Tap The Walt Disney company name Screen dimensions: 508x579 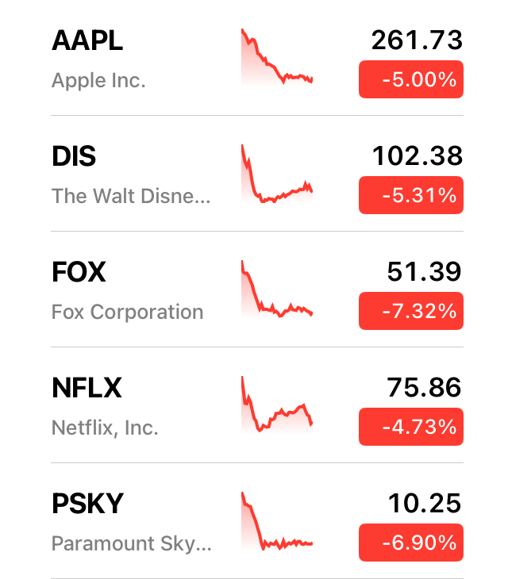[131, 196]
